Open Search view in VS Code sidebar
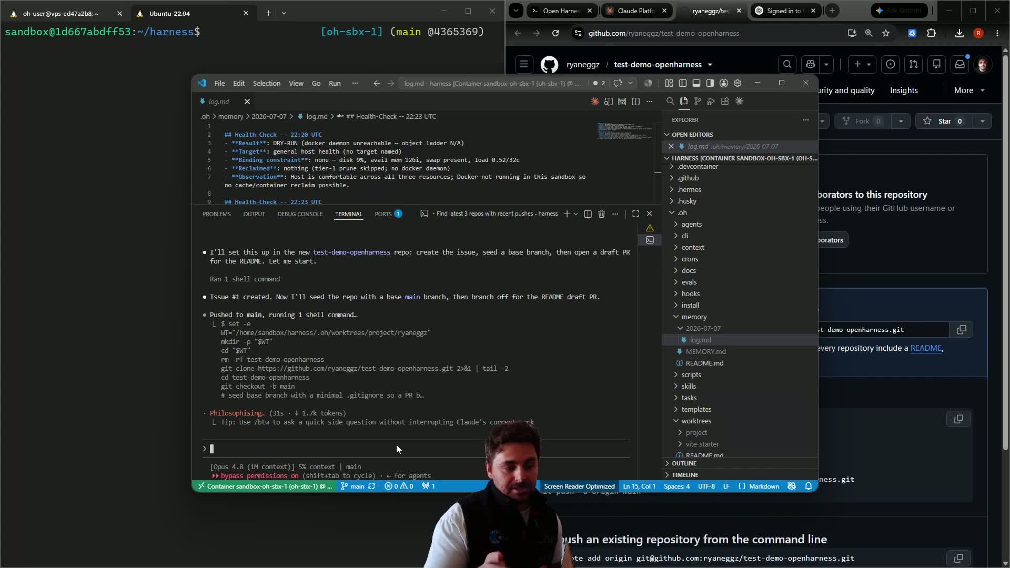Image resolution: width=1010 pixels, height=568 pixels. pos(670,101)
